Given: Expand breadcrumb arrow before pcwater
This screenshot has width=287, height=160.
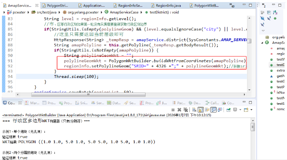Looking at the screenshot, I should pyautogui.click(x=4, y=12).
